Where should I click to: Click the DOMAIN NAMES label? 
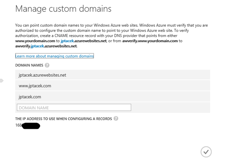click(x=29, y=65)
